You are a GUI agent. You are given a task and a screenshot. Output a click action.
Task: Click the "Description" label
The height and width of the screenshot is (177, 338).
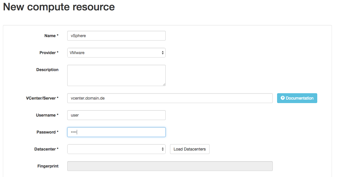[x=47, y=70]
